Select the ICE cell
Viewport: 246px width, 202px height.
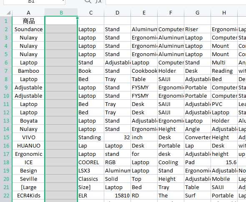click(28, 162)
